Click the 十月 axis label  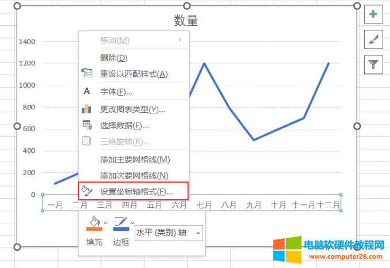pyautogui.click(x=279, y=205)
